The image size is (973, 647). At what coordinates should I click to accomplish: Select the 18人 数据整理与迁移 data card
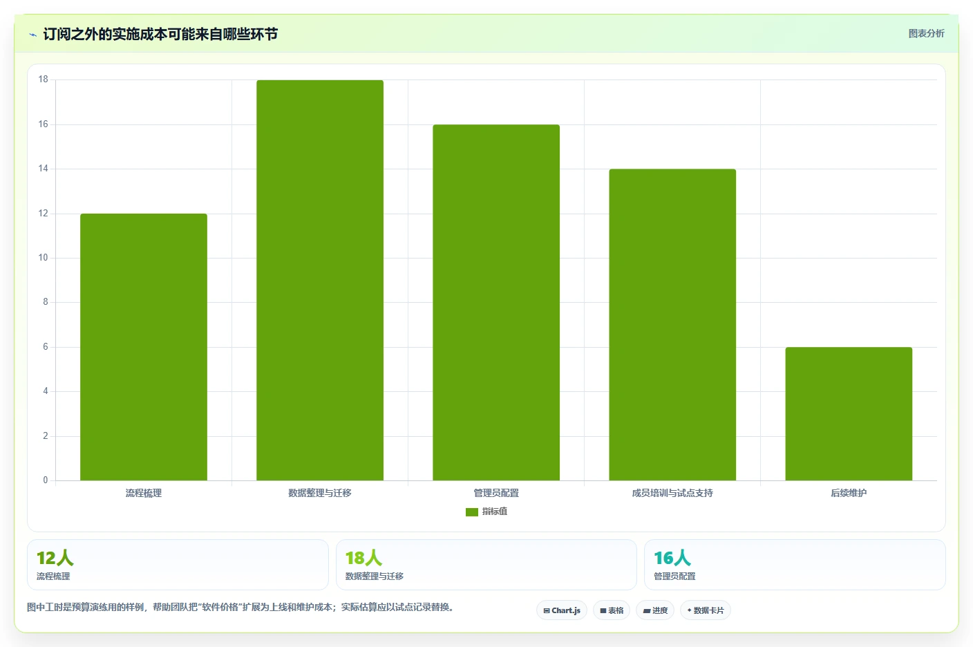(486, 565)
